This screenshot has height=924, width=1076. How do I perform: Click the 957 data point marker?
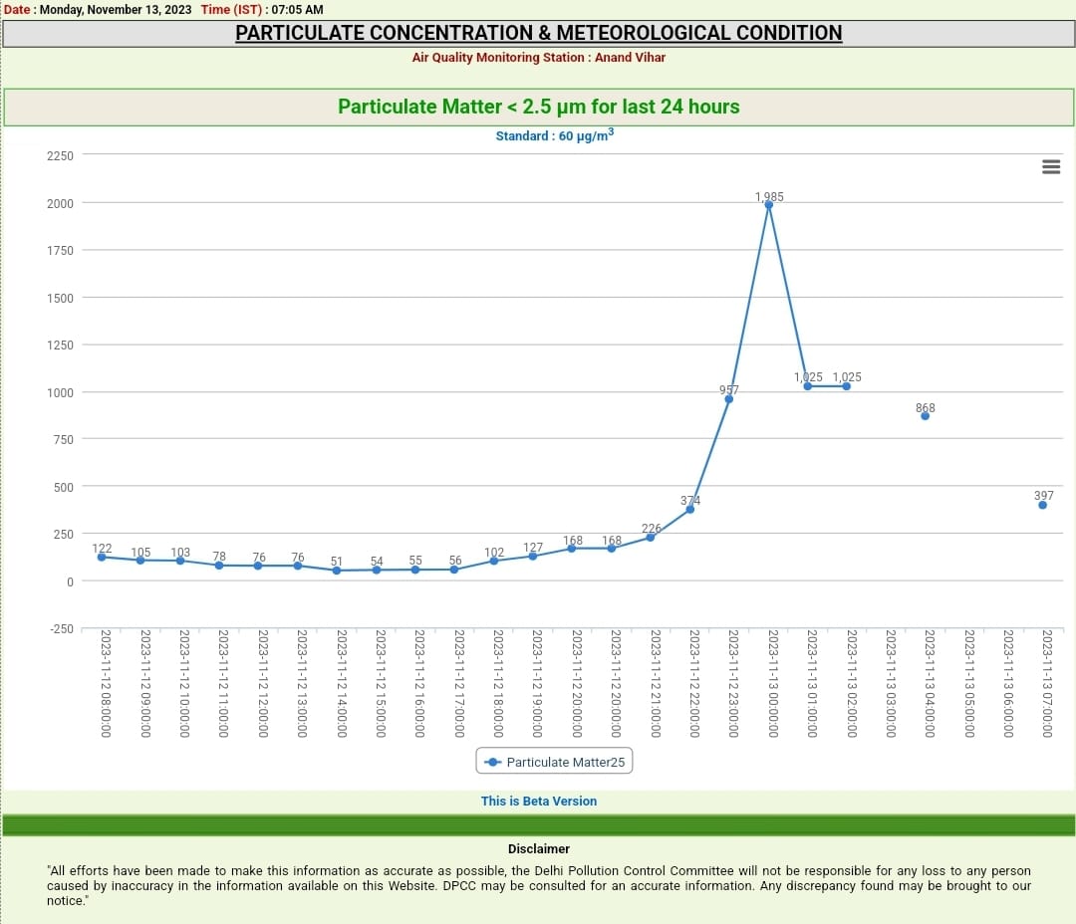[x=729, y=399]
